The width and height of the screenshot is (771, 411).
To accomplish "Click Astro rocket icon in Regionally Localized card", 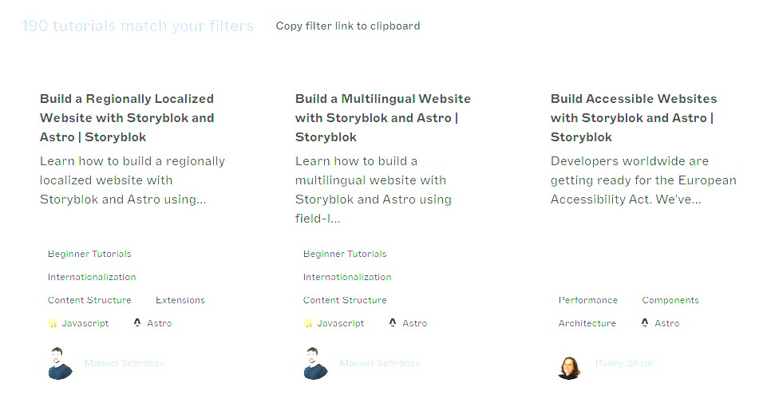I will (137, 323).
